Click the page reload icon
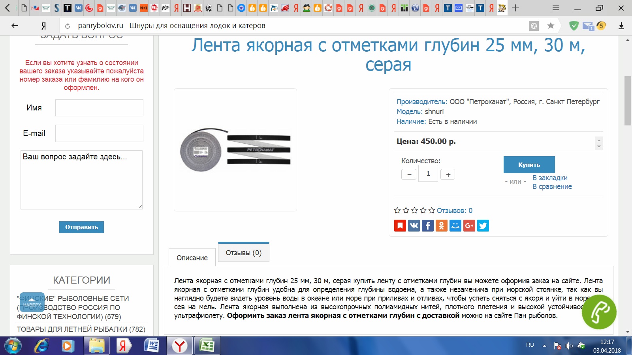Viewport: 632px width, 355px height. coord(68,26)
